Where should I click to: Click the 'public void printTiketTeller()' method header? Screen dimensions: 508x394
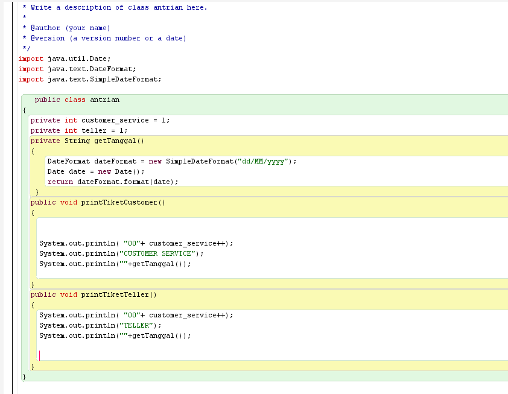[x=94, y=295]
